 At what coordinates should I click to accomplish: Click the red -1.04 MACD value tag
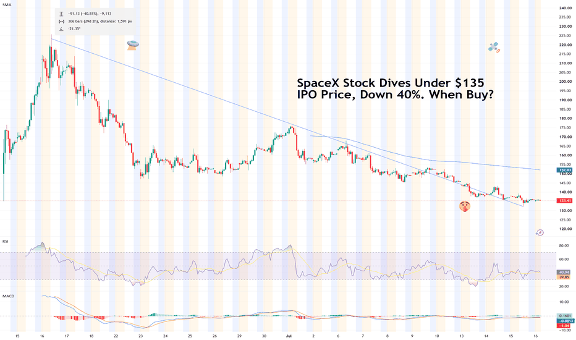pyautogui.click(x=565, y=326)
